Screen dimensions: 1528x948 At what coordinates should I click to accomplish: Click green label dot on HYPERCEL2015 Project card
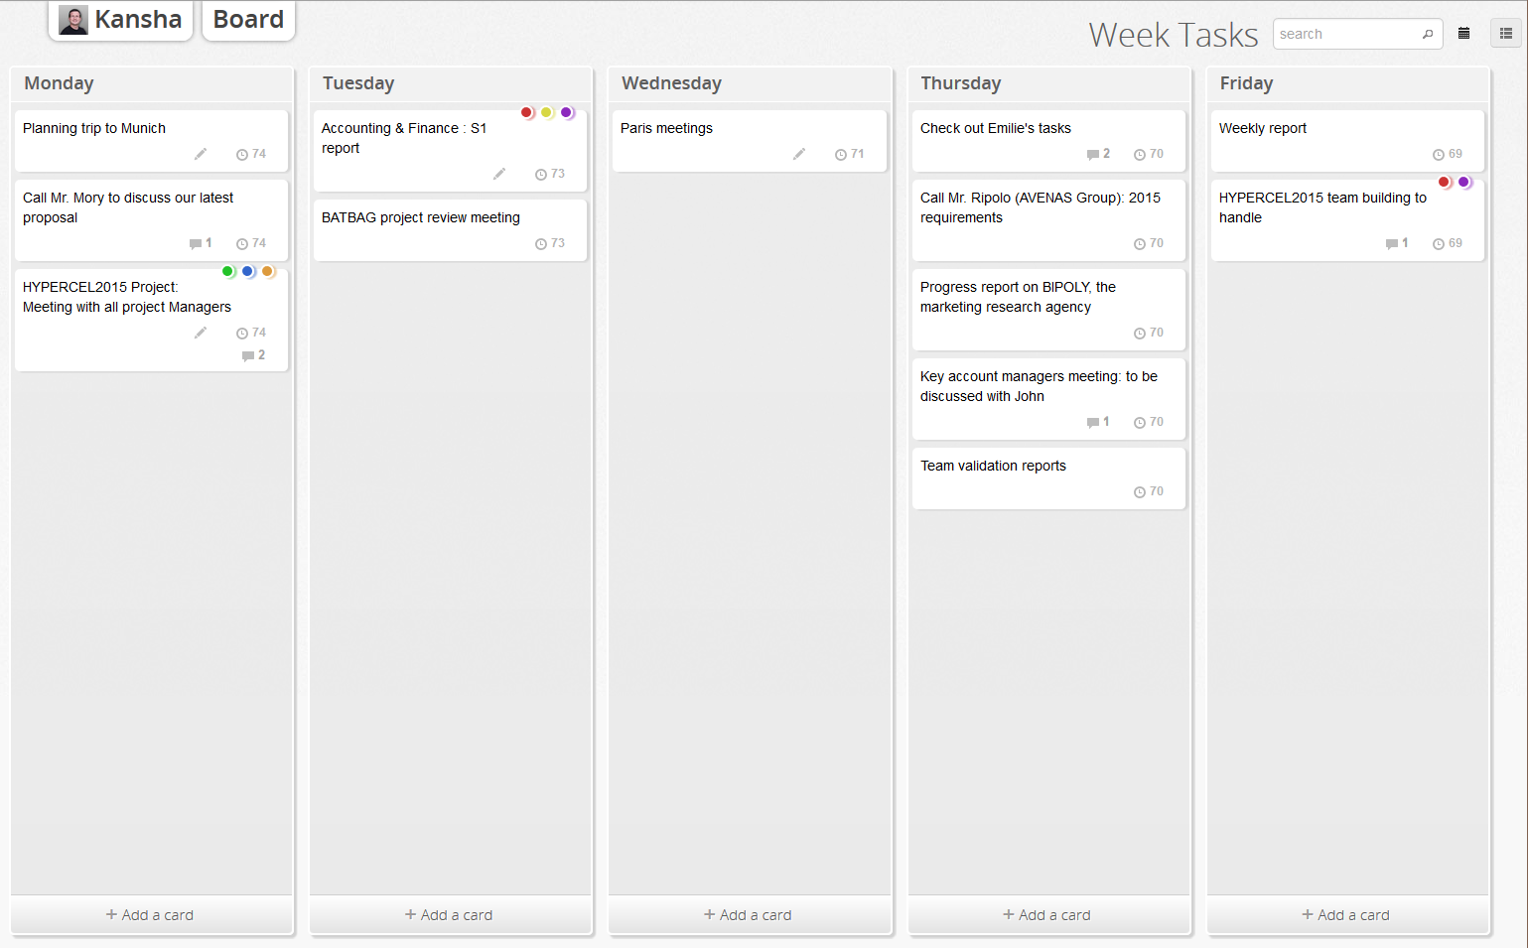coord(228,271)
